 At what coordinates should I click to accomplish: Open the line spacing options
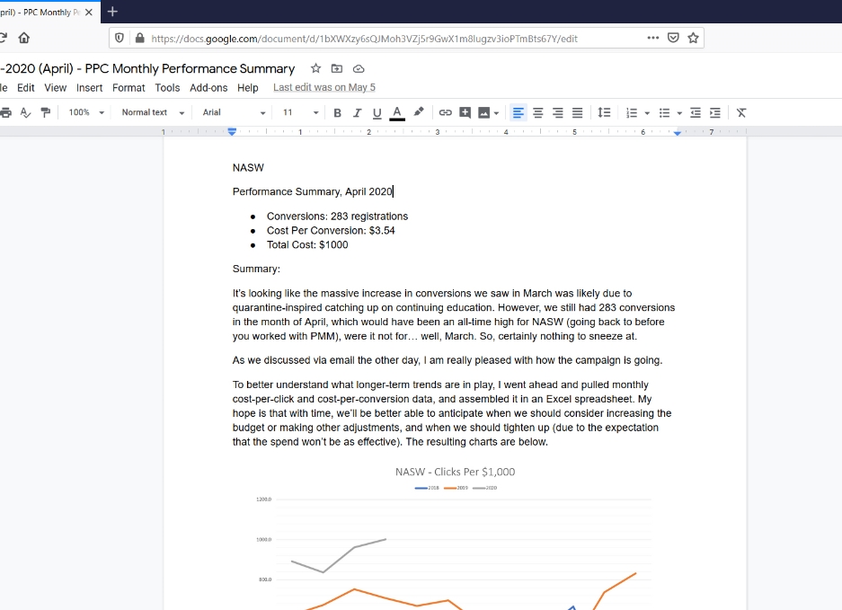coord(604,112)
